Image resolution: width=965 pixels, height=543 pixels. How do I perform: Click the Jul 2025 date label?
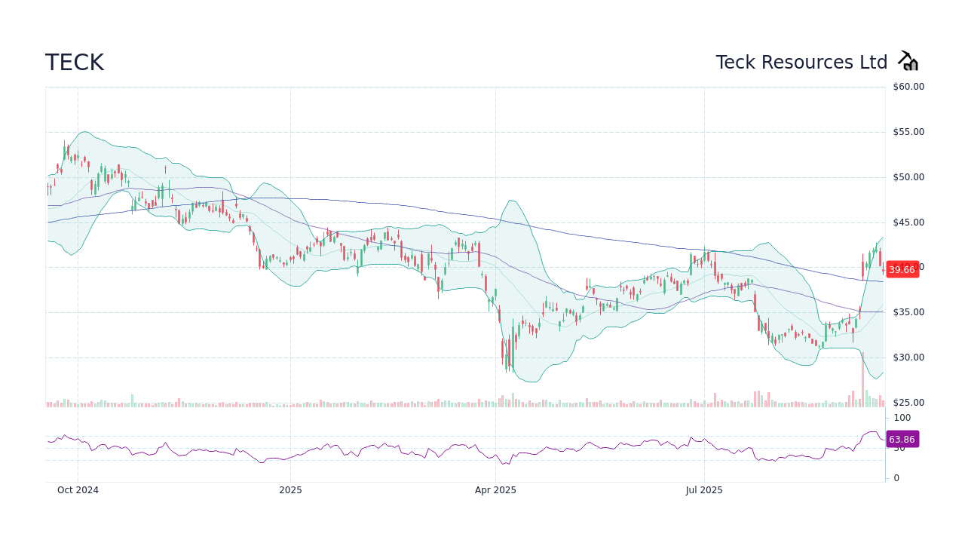704,490
